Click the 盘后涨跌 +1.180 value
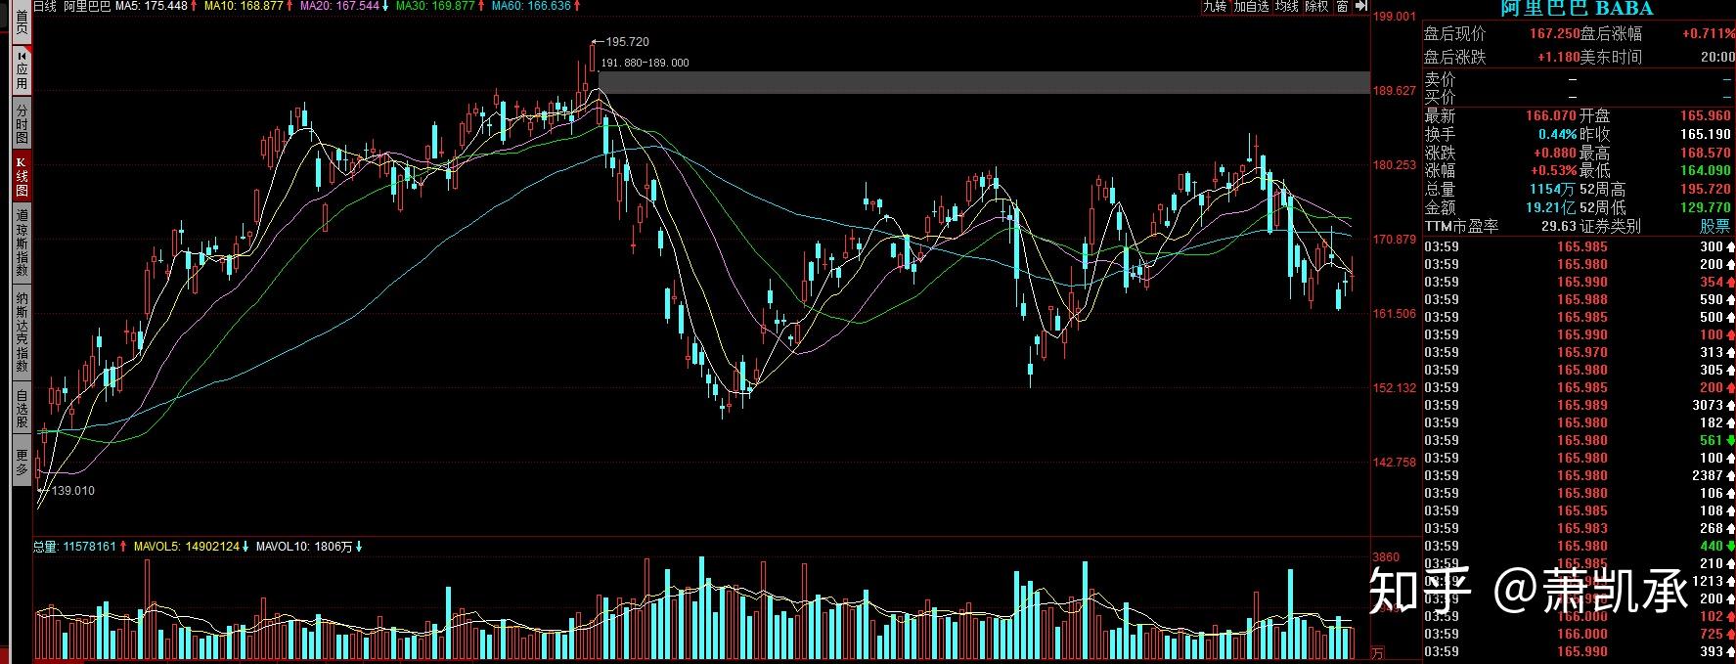Viewport: 1736px width, 664px height. [1558, 58]
